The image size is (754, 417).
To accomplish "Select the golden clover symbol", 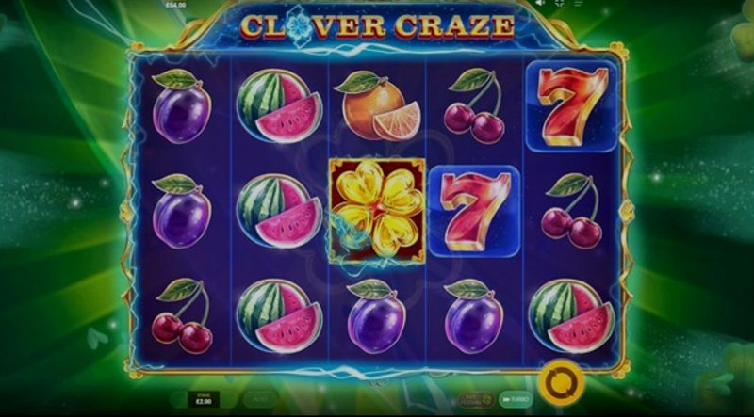I will click(378, 212).
